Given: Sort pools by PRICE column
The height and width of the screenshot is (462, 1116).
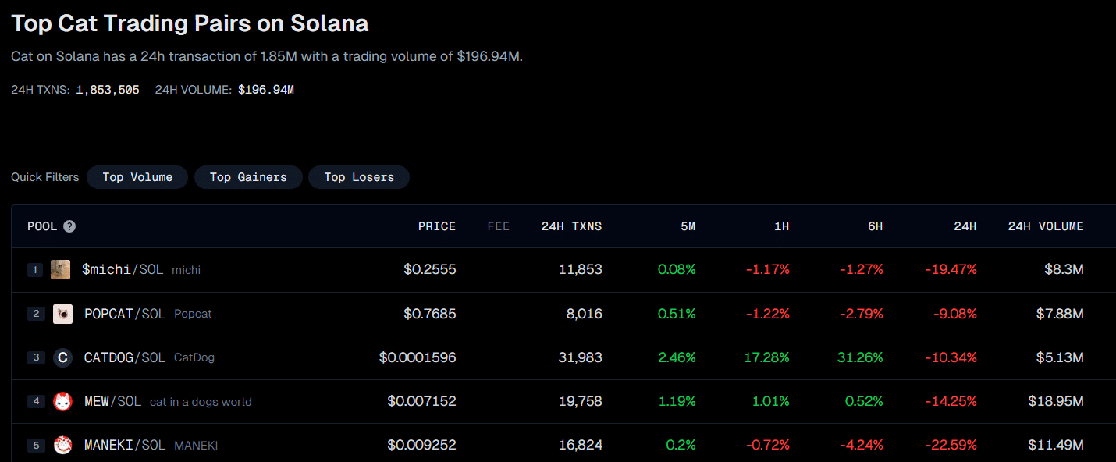Looking at the screenshot, I should [x=436, y=226].
